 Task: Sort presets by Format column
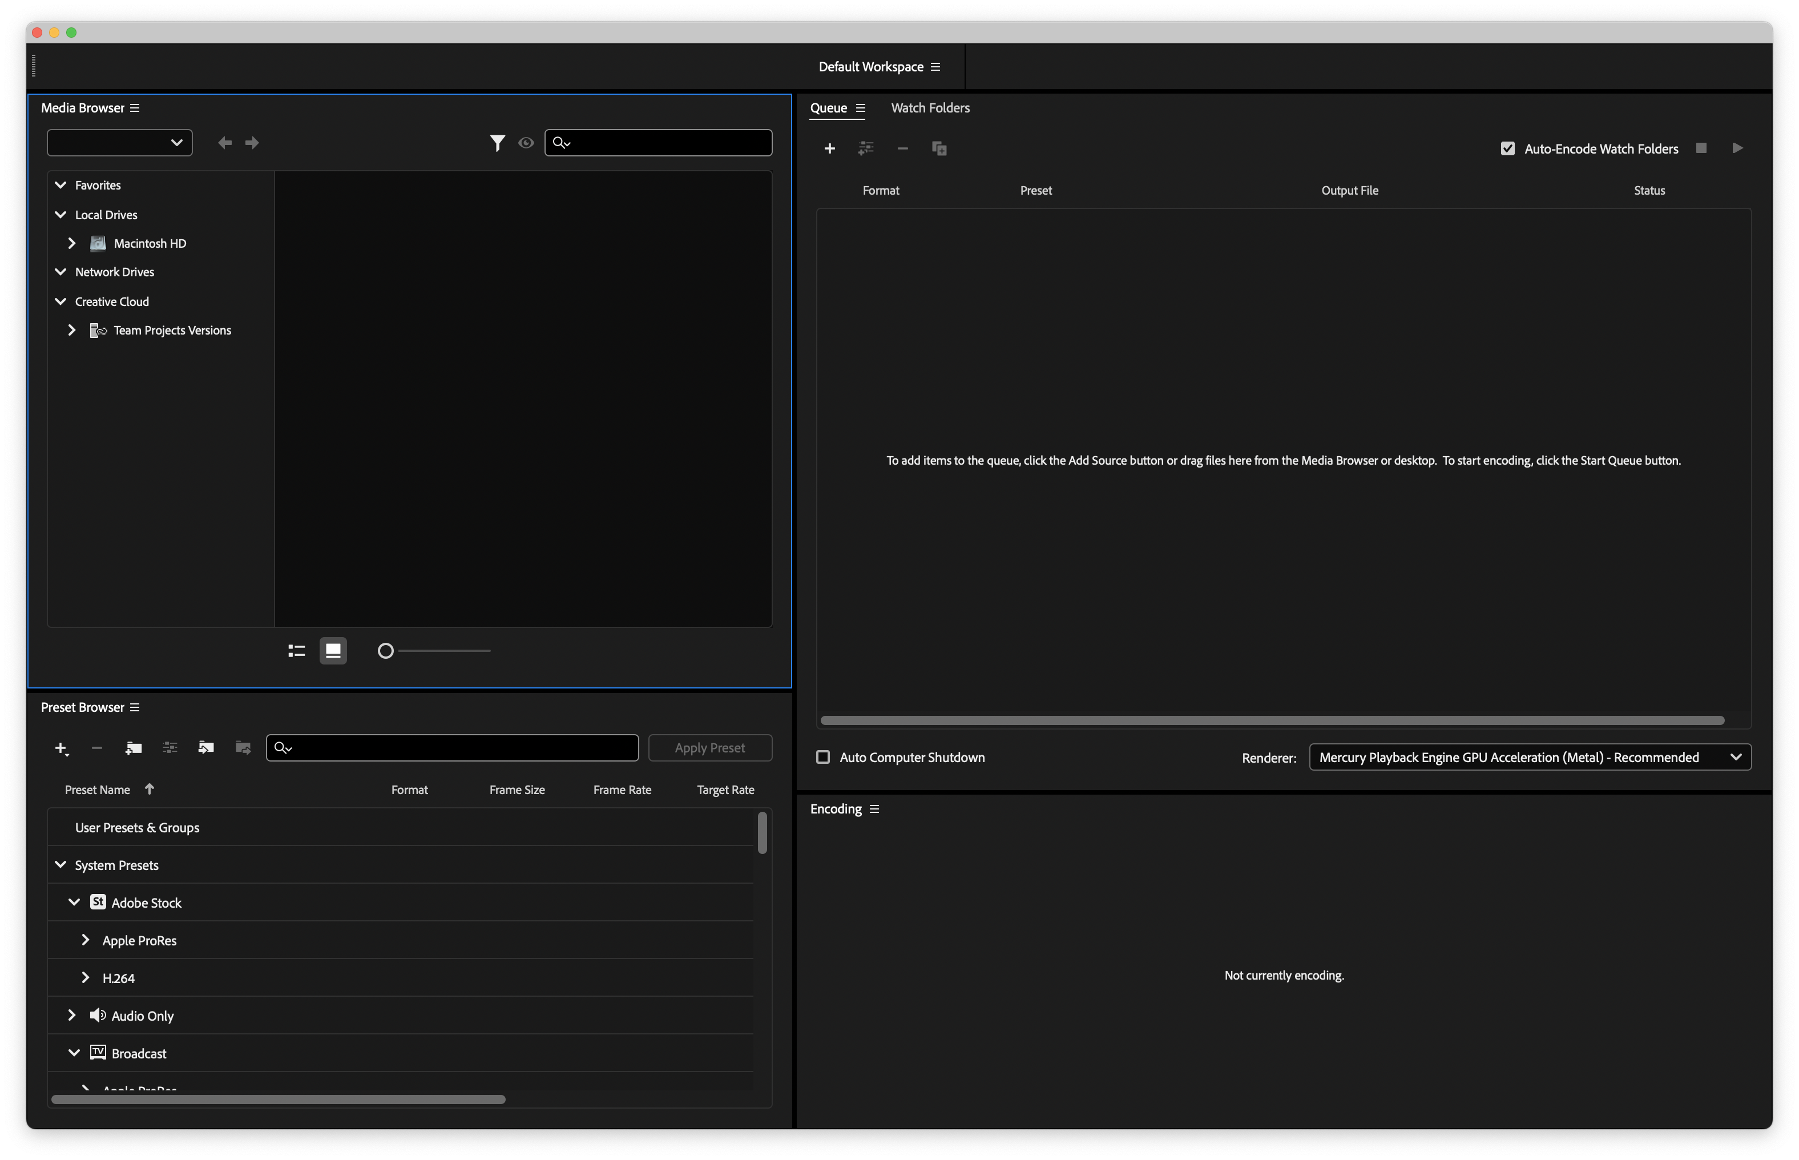click(410, 790)
